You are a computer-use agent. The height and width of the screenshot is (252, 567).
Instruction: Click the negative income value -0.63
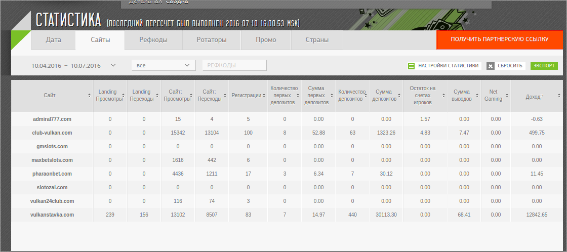pyautogui.click(x=537, y=119)
